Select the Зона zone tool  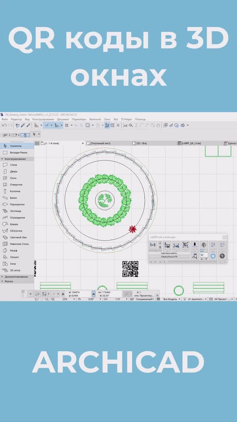pos(17,264)
